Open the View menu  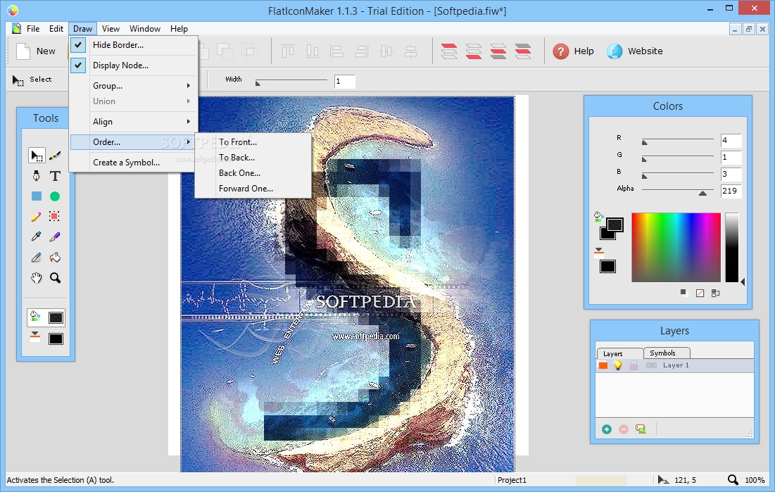111,29
